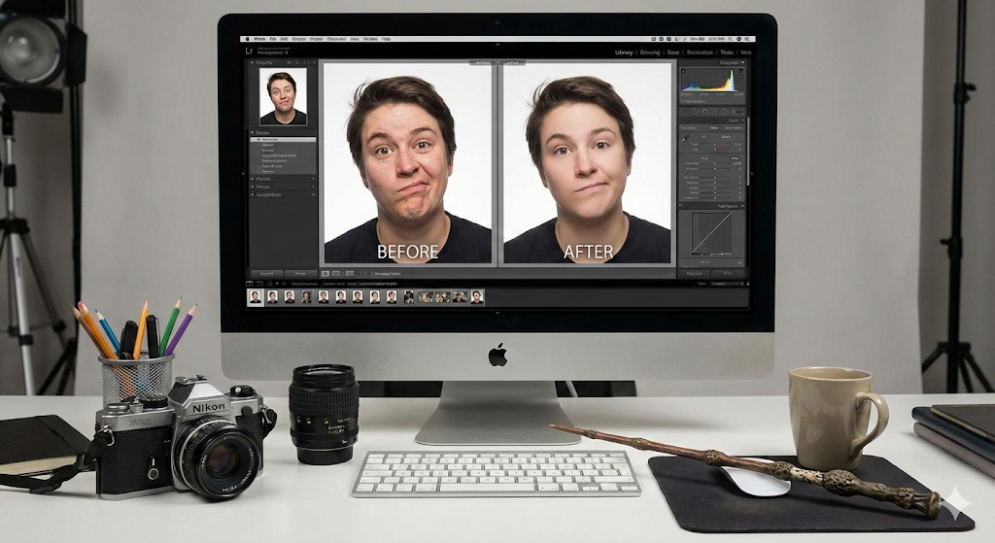Image resolution: width=995 pixels, height=543 pixels.
Task: Click the main window icon above filmstrip
Action: (x=250, y=284)
